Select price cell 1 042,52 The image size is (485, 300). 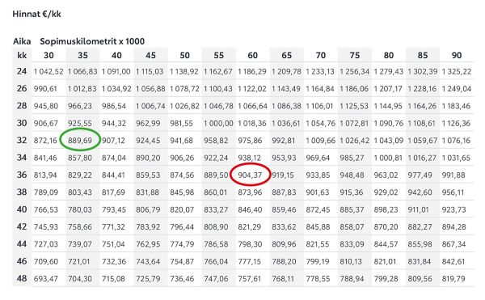48,72
